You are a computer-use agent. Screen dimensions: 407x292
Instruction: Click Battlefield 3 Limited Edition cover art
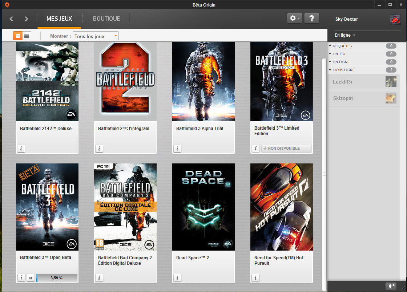(x=282, y=82)
